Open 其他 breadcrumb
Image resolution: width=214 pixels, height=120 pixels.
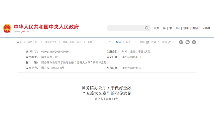coord(90,42)
